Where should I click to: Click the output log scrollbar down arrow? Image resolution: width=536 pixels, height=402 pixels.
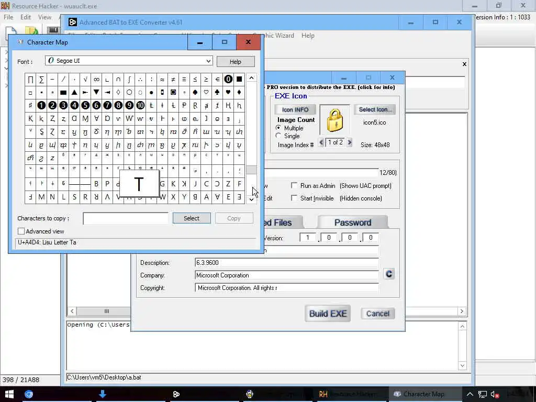click(x=462, y=365)
